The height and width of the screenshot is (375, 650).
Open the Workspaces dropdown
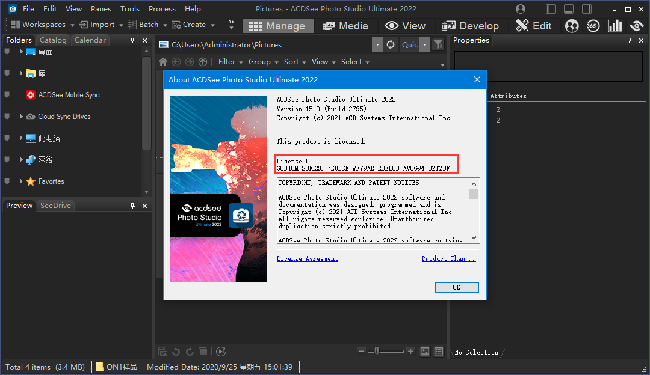(72, 25)
